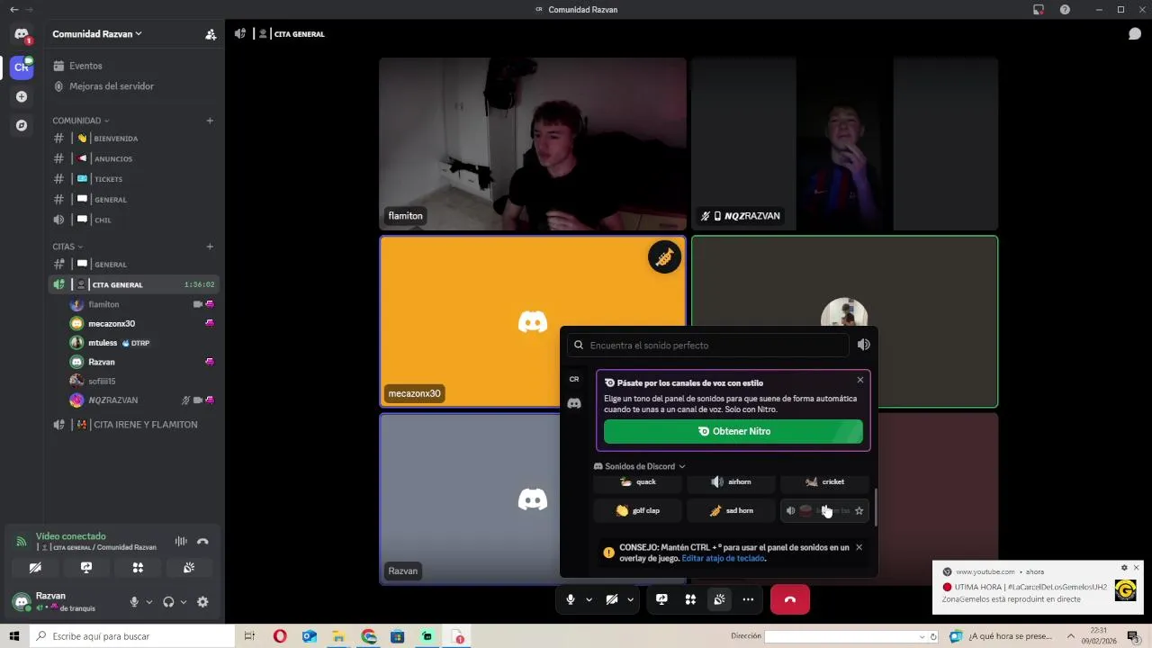Play the airhorn sound
Image resolution: width=1152 pixels, height=648 pixels.
(732, 481)
